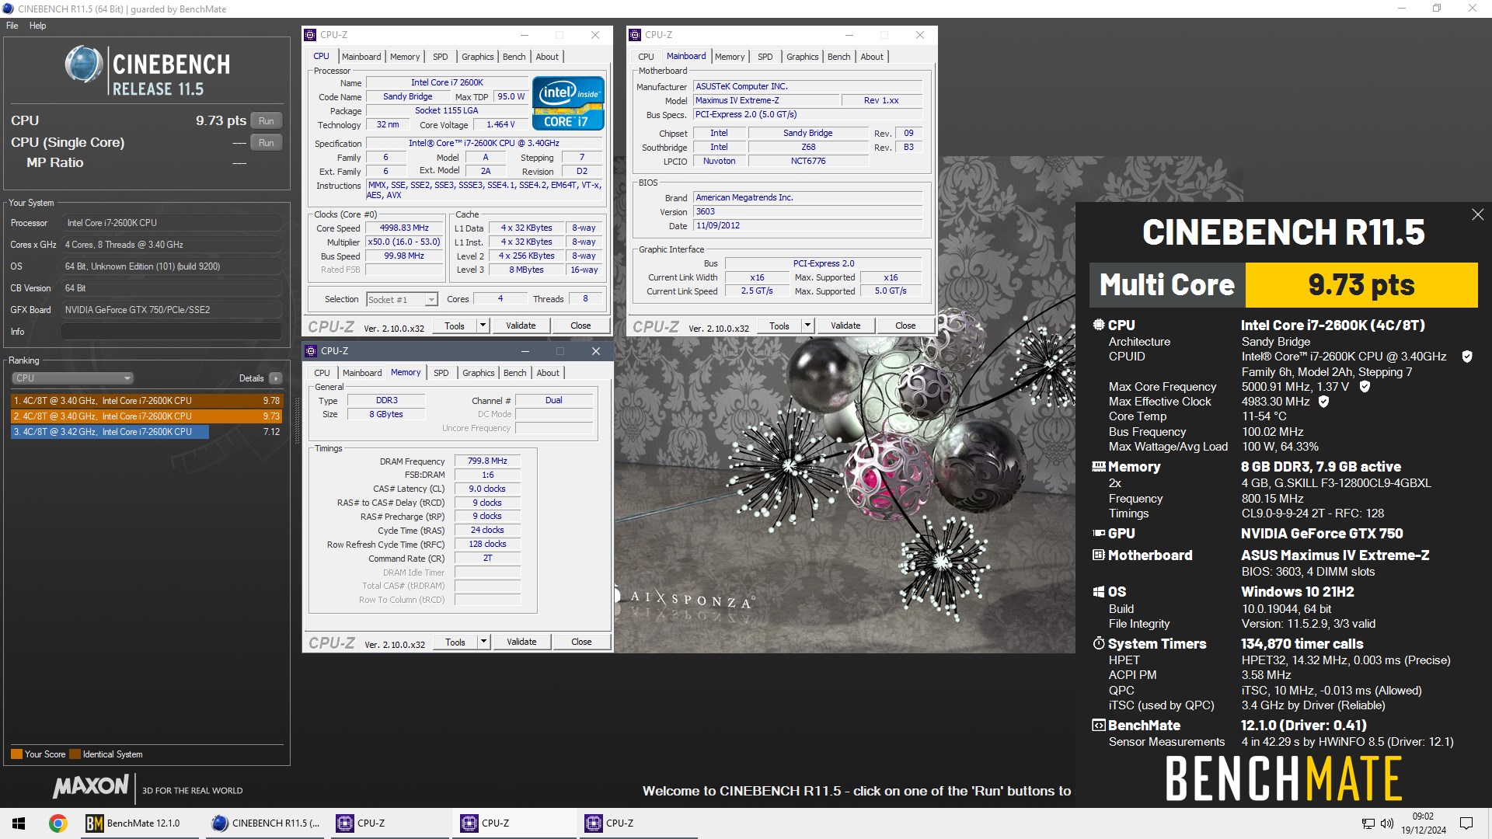Click the System Timers clock icon
The height and width of the screenshot is (839, 1492).
pyautogui.click(x=1098, y=643)
